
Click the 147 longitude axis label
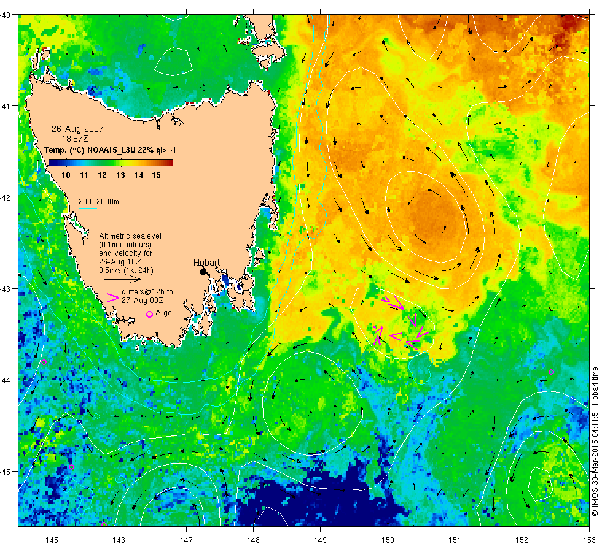coord(186,540)
